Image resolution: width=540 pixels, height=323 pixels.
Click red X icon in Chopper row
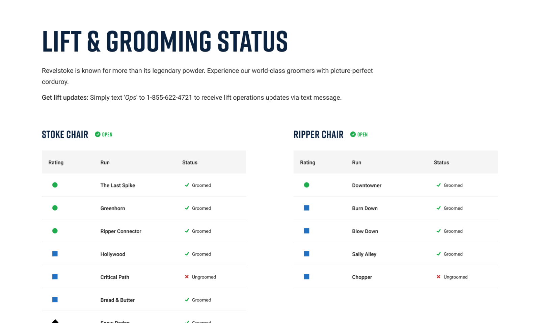coord(438,277)
